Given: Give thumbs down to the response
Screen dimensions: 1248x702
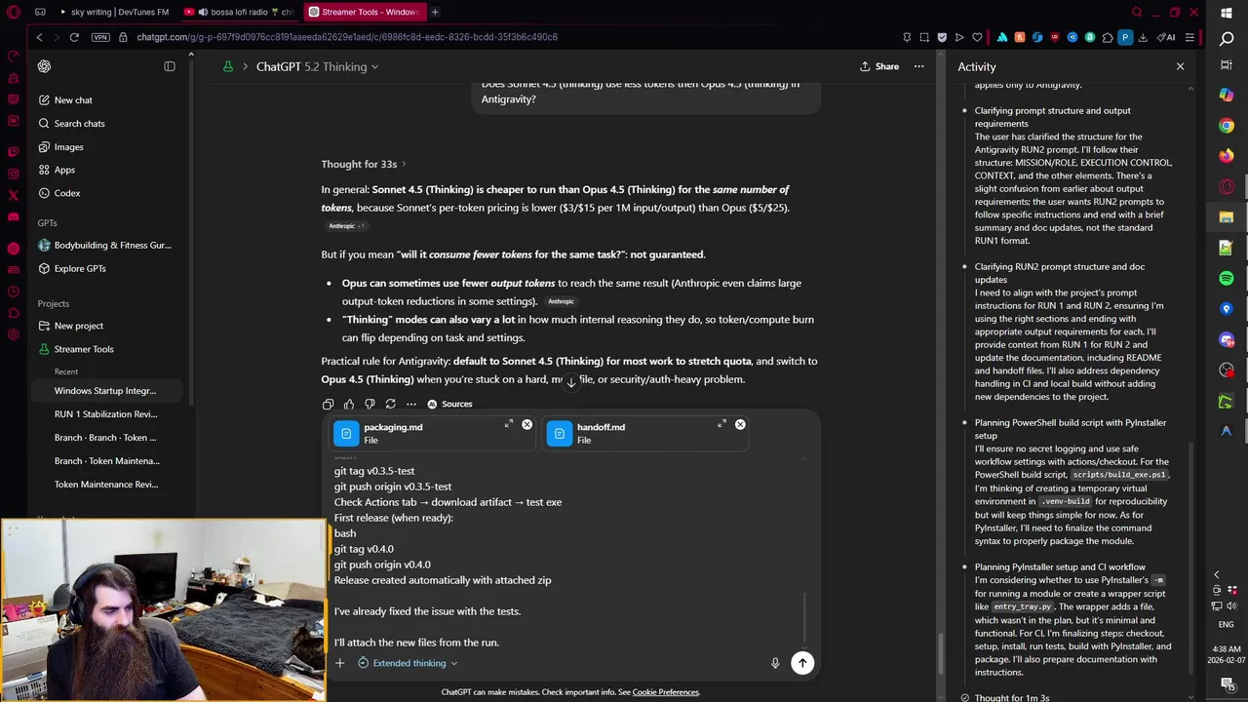Looking at the screenshot, I should click(370, 404).
